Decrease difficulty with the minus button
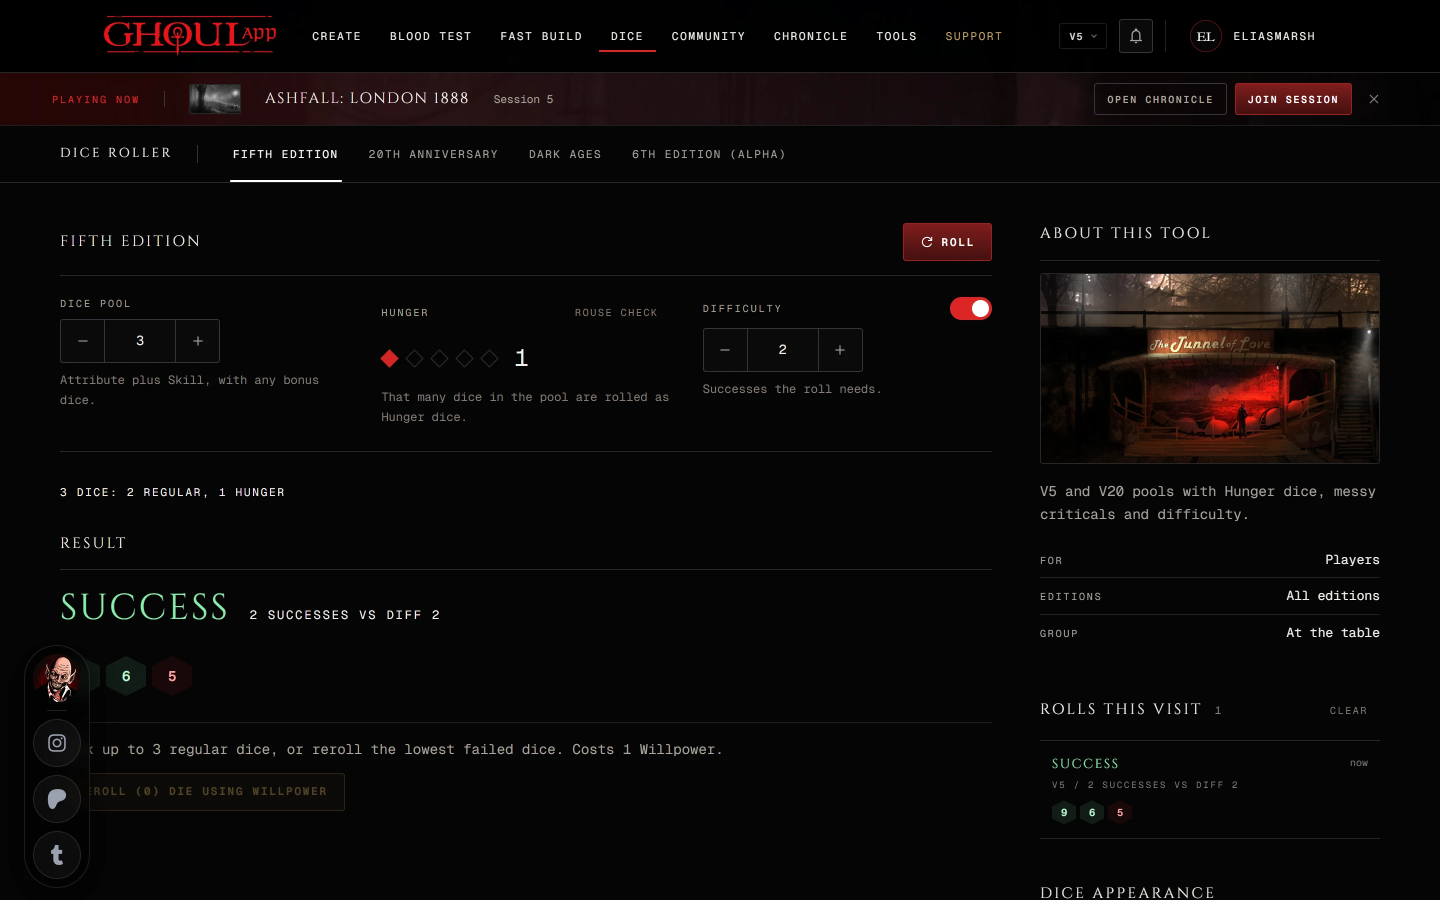This screenshot has width=1440, height=900. click(x=725, y=350)
